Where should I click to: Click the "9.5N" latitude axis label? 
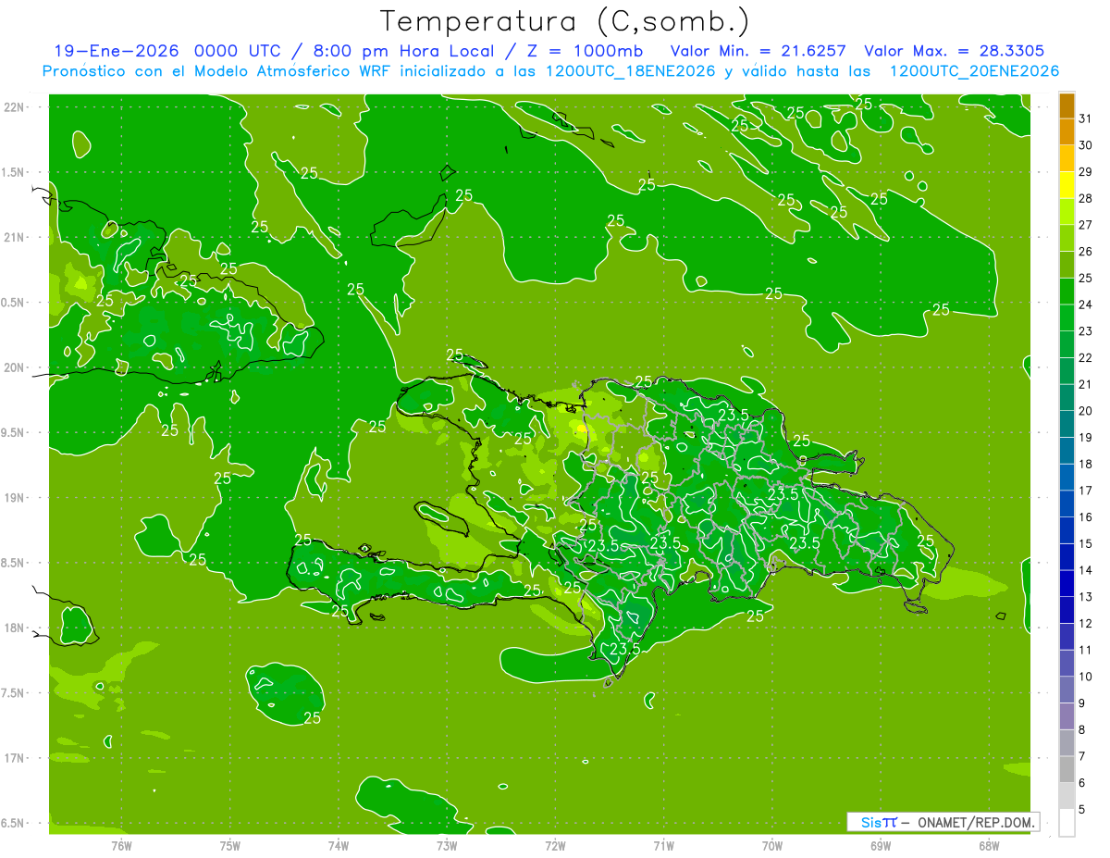[15, 432]
